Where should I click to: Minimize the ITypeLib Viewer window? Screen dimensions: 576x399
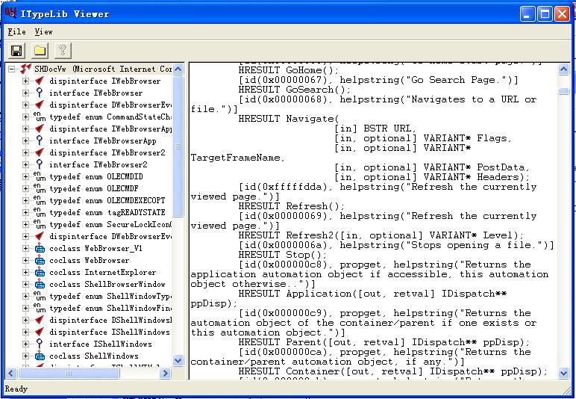click(528, 14)
